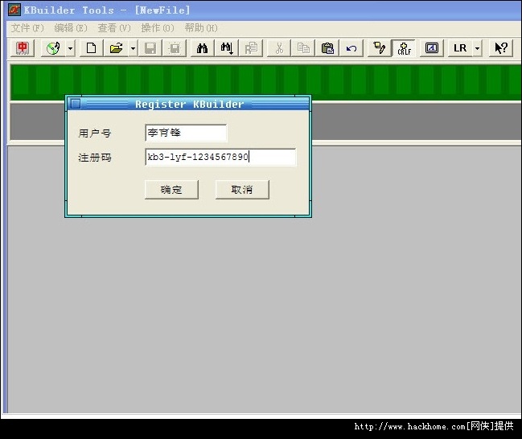Paste using the clipboard icon

coord(327,48)
